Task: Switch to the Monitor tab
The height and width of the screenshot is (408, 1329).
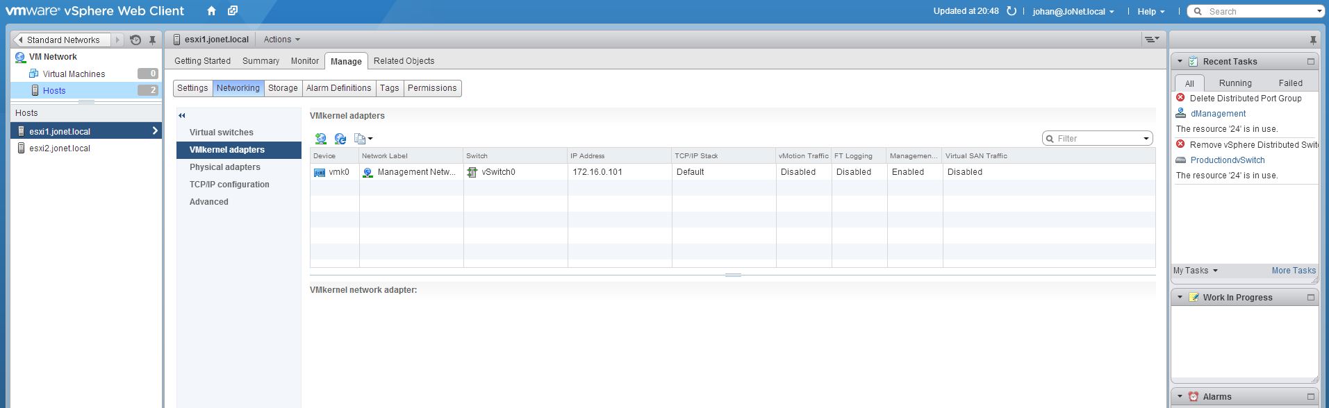Action: [304, 61]
